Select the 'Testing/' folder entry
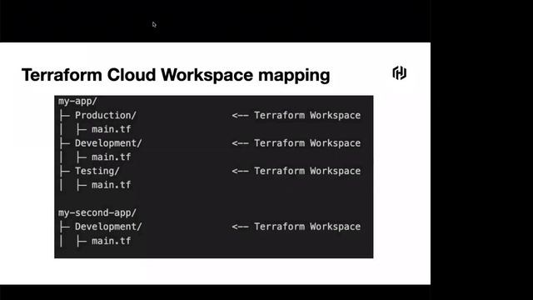This screenshot has width=533, height=300. (x=97, y=171)
